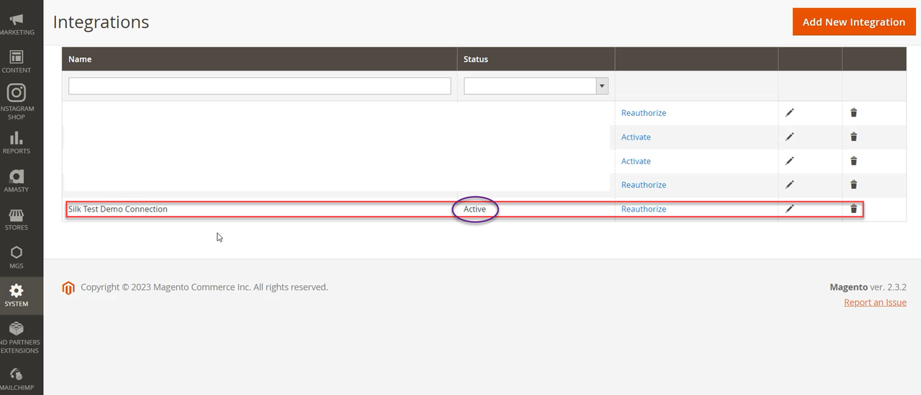Open the System gear menu
921x395 pixels.
(x=17, y=295)
